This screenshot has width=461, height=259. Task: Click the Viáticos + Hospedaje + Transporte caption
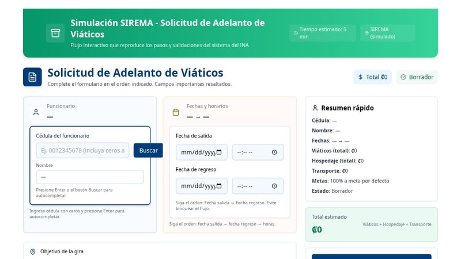coord(397,224)
